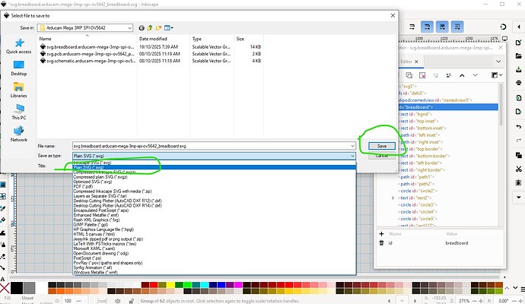The image size is (525, 304).
Task: Open Desktop in the places bar
Action: click(19, 68)
